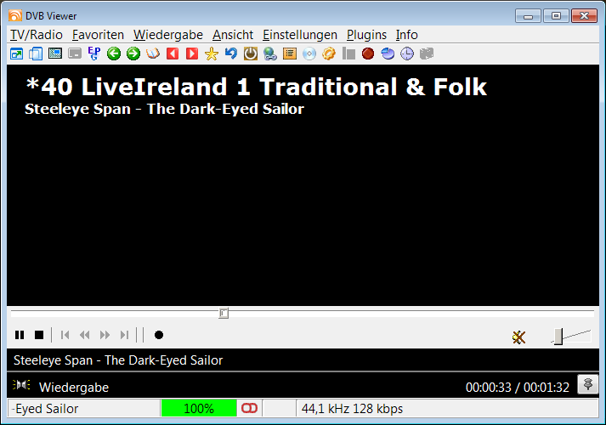The image size is (606, 425).
Task: Click the blue undo last-channel arrow
Action: click(231, 54)
